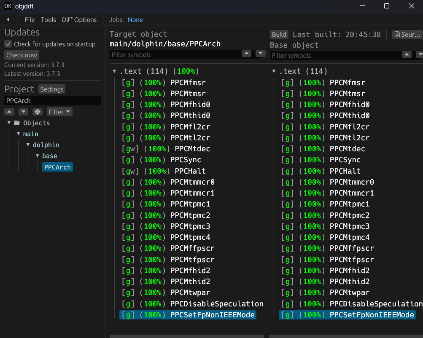Open the Filter dropdown
Screen dimensions: 423x338
[x=59, y=112]
